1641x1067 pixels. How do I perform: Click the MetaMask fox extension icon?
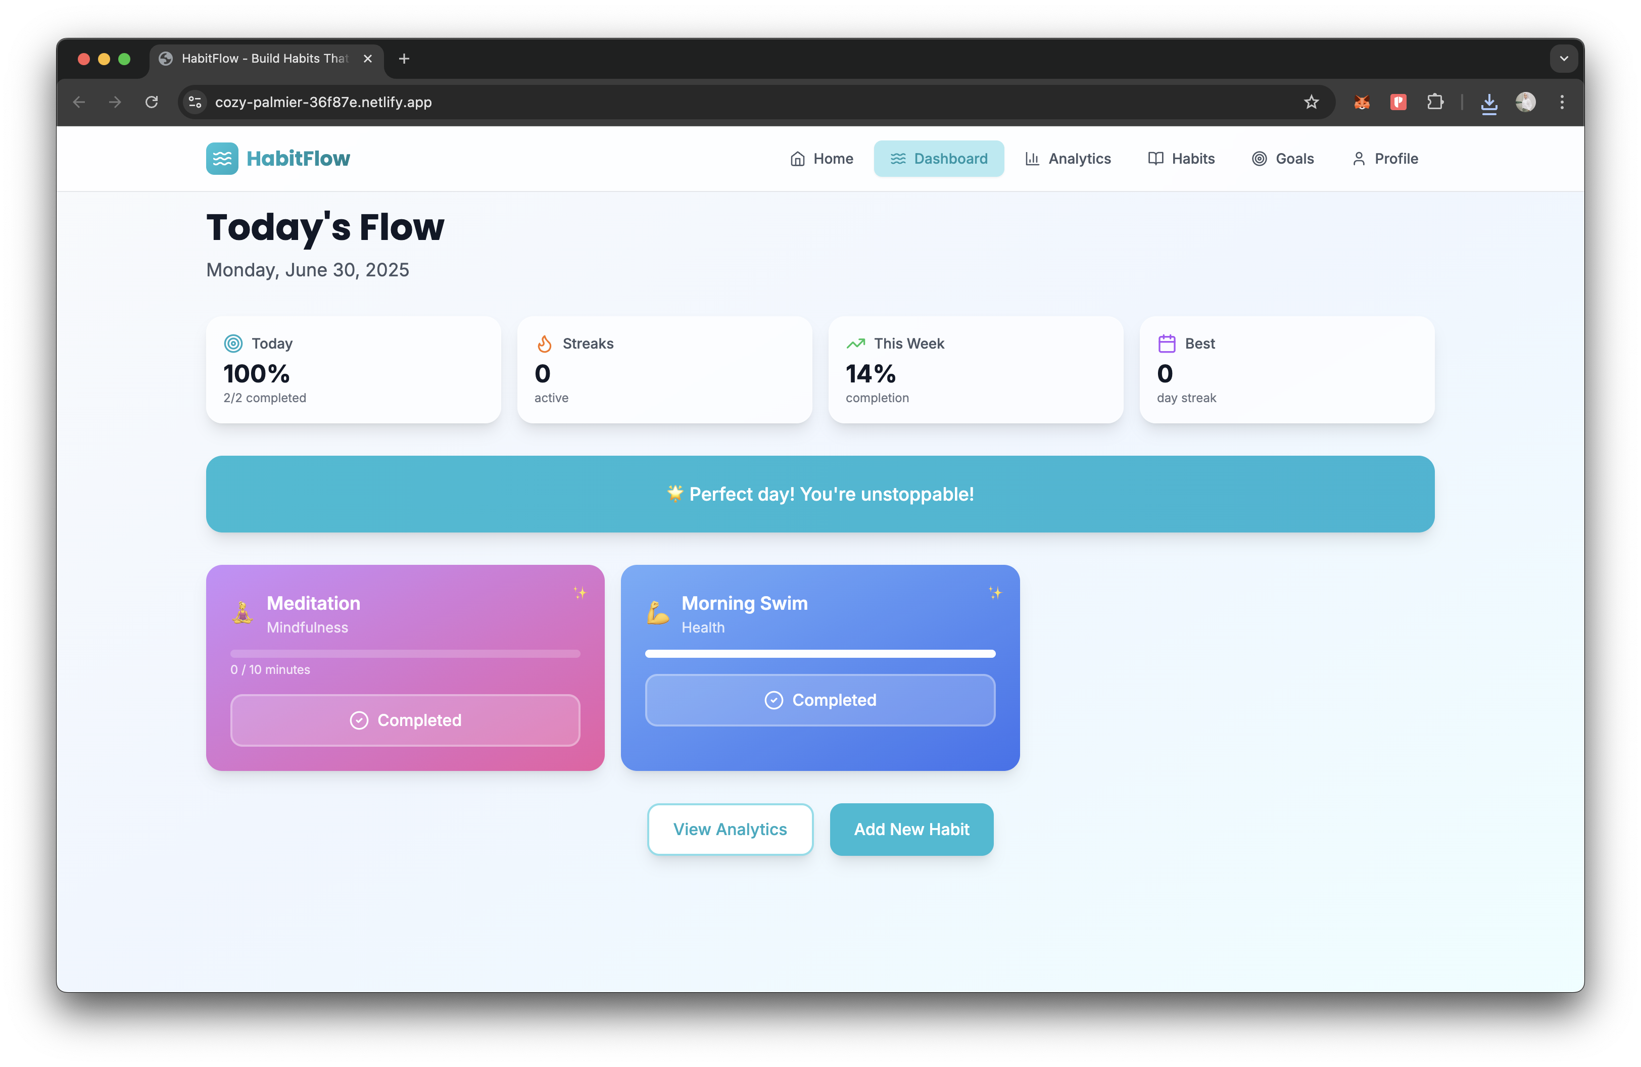coord(1361,102)
